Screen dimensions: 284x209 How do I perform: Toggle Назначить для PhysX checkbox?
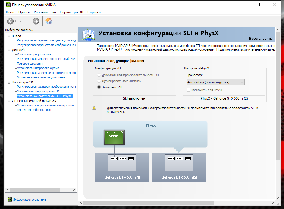click(x=188, y=90)
